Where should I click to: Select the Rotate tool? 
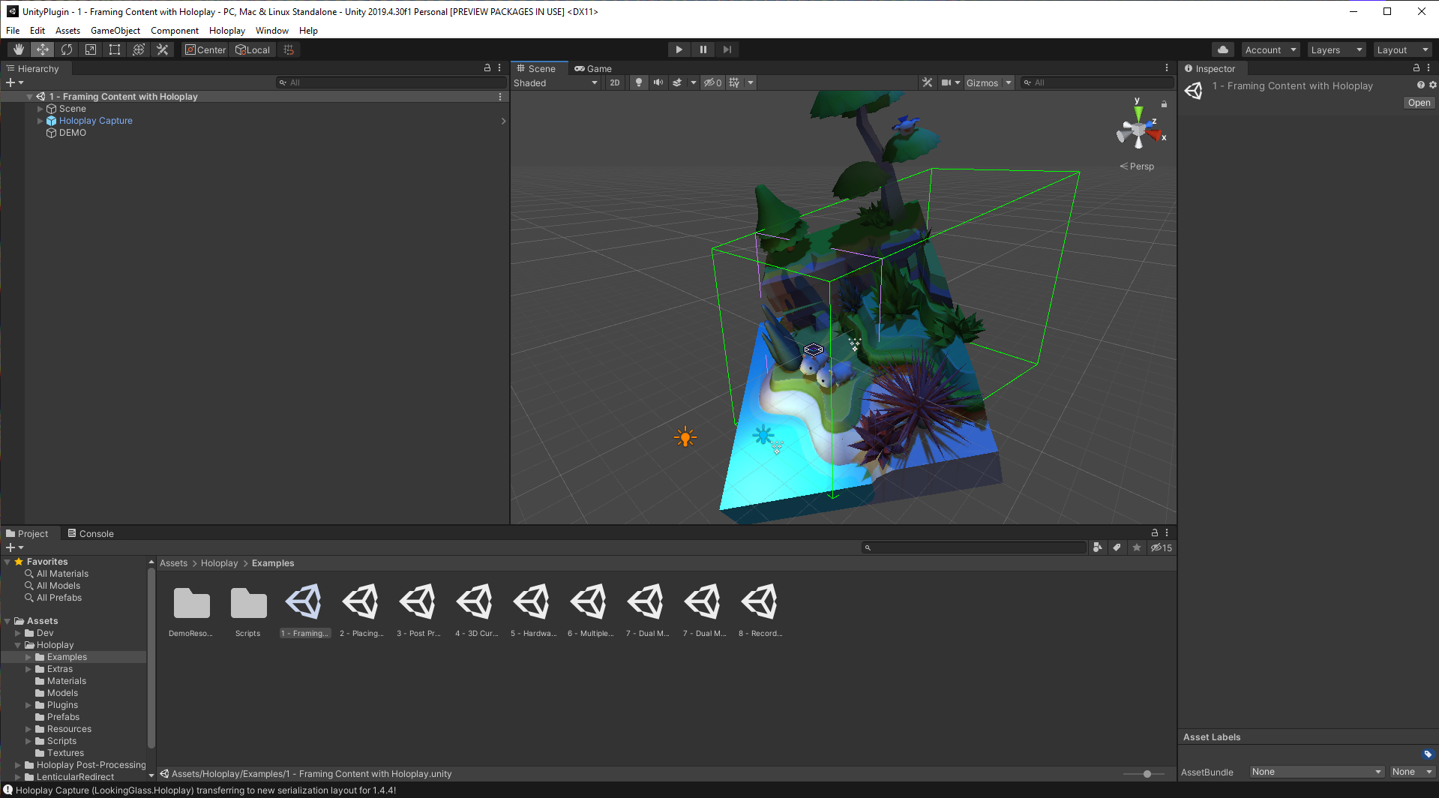67,49
